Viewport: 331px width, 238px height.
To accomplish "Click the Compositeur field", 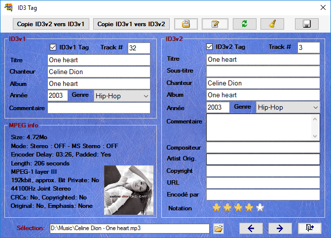I will tap(263, 147).
